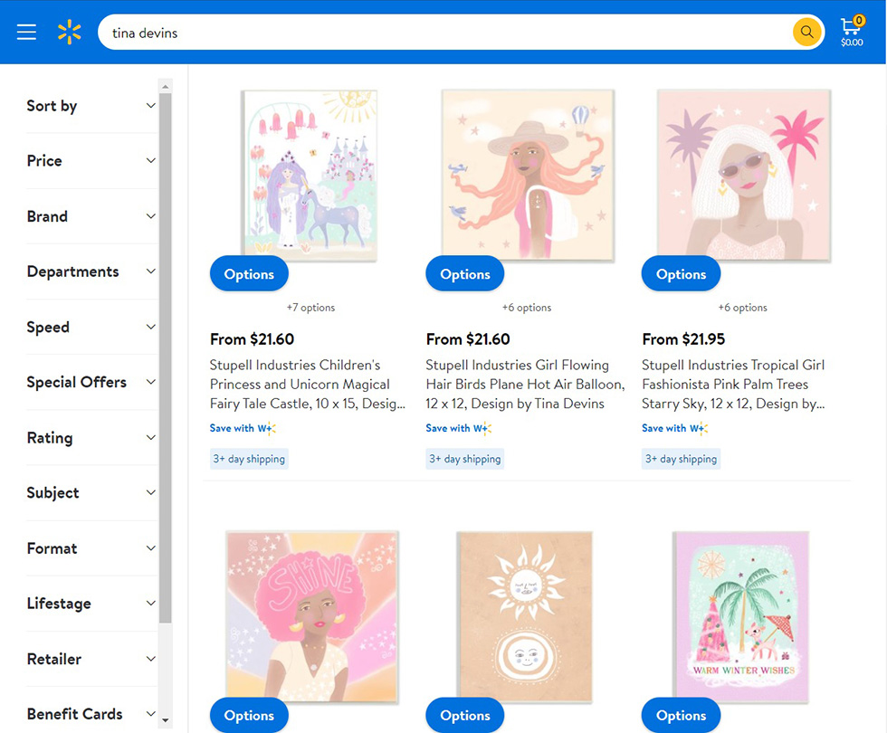Click Options on Princess and Unicorn print
Viewport: 887px width, 733px height.
(x=249, y=274)
